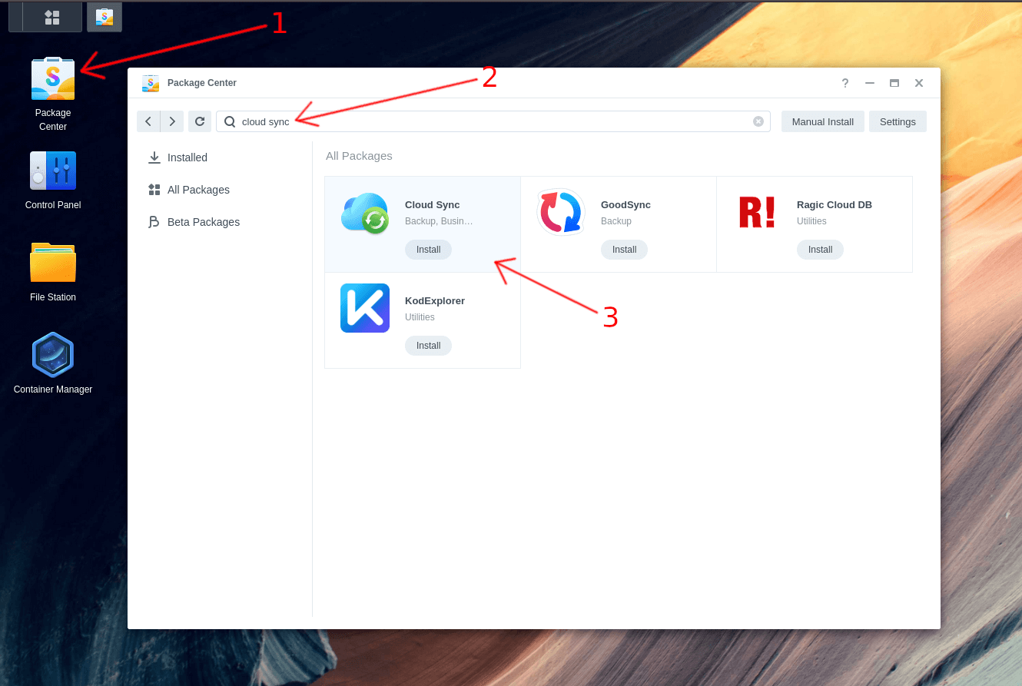Click the cloud sync search box
Image resolution: width=1022 pixels, height=686 pixels.
pos(492,121)
